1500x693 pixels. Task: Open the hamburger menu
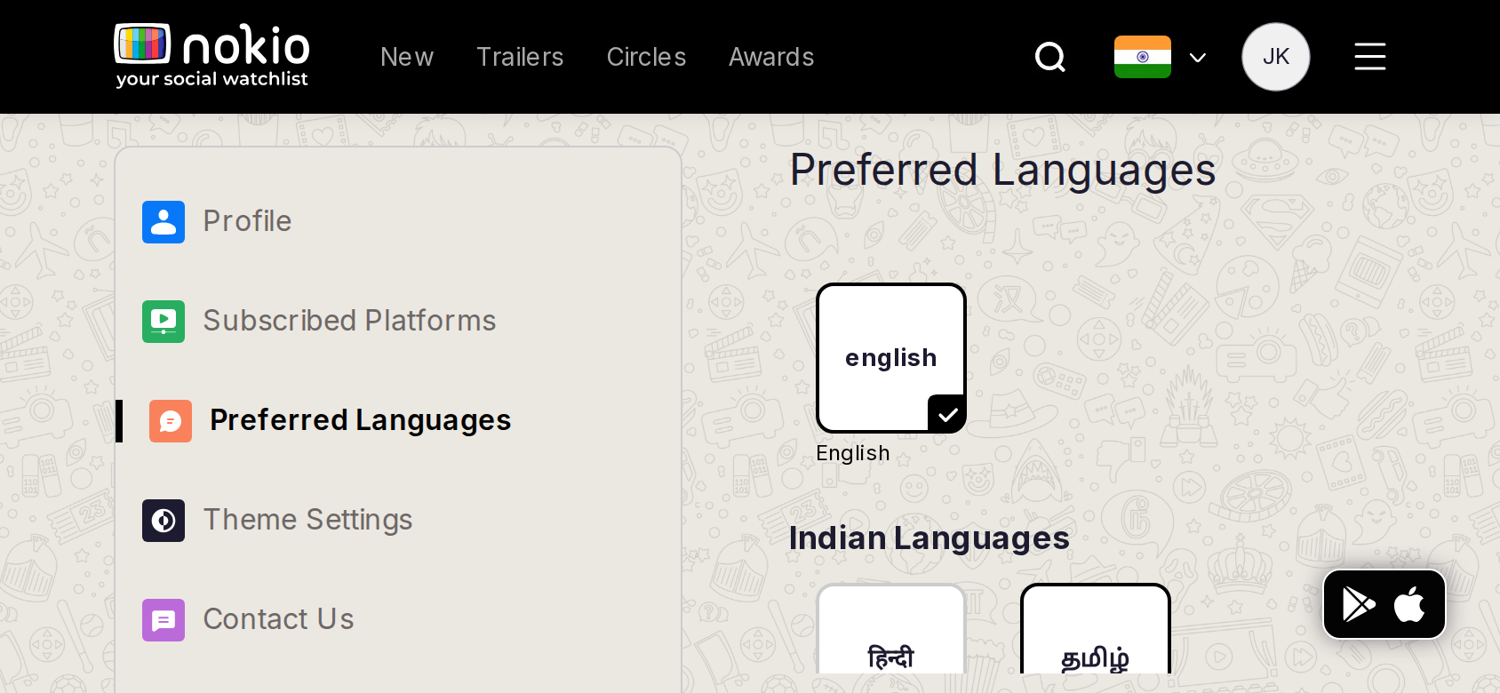coord(1370,57)
